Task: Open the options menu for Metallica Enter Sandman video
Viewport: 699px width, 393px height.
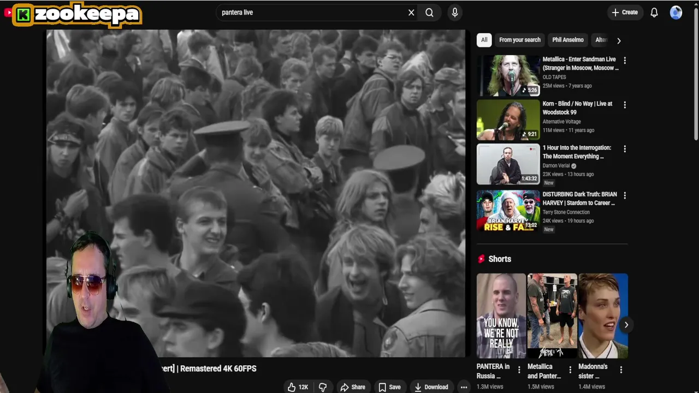Action: tap(625, 61)
